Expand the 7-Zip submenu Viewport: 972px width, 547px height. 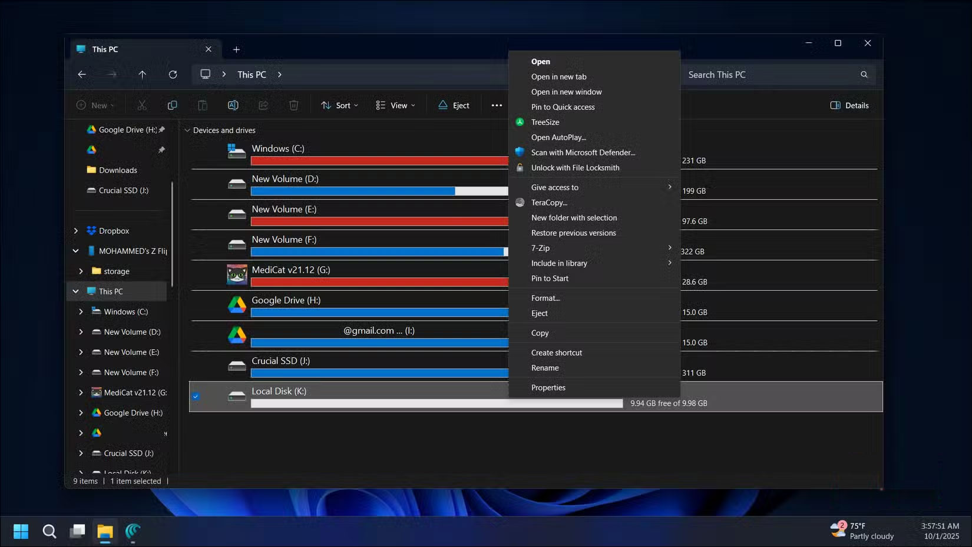tap(540, 248)
